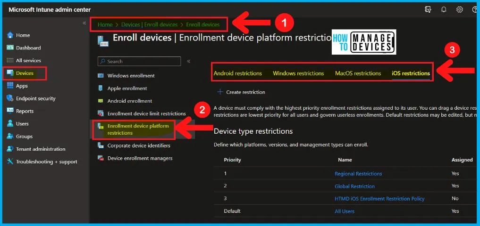Click the Name column header
The height and width of the screenshot is (226, 480).
tap(345, 160)
